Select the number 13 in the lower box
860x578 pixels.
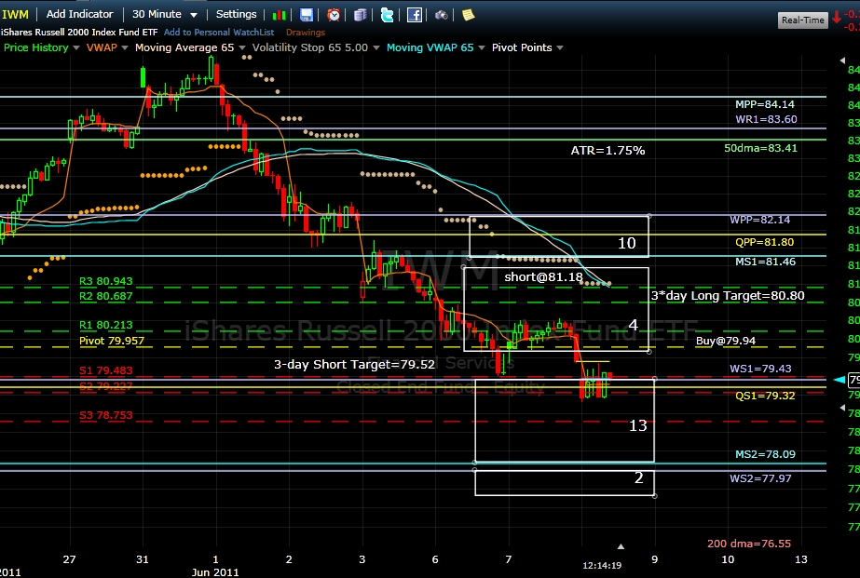click(x=638, y=425)
